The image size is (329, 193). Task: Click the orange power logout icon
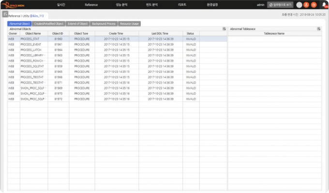coord(314,5)
